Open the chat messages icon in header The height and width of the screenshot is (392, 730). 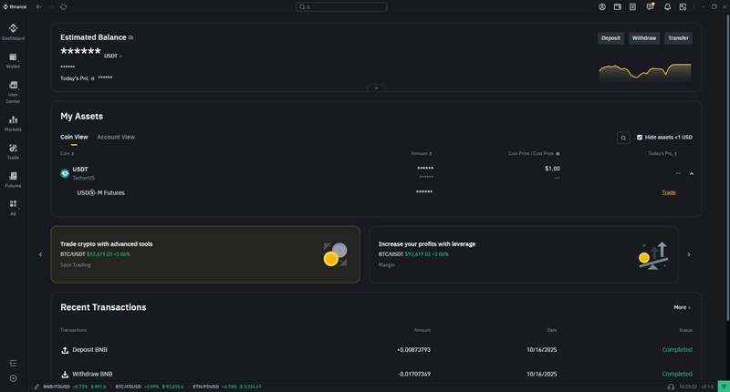pos(650,6)
